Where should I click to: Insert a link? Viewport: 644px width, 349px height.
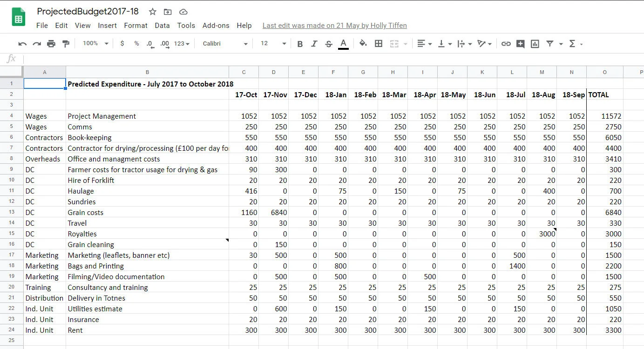506,44
